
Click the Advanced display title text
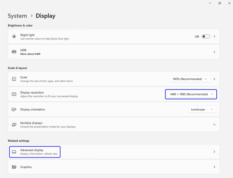[32, 150]
